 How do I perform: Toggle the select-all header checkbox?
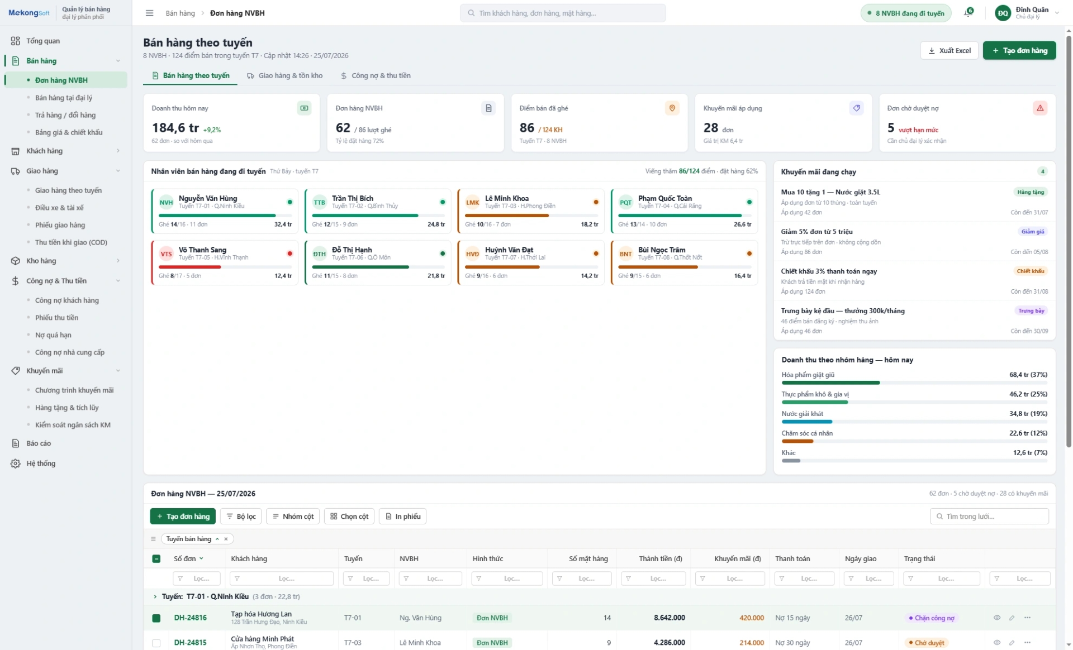[156, 558]
